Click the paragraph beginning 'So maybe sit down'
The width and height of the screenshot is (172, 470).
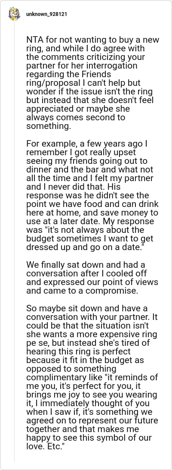(x=92, y=377)
